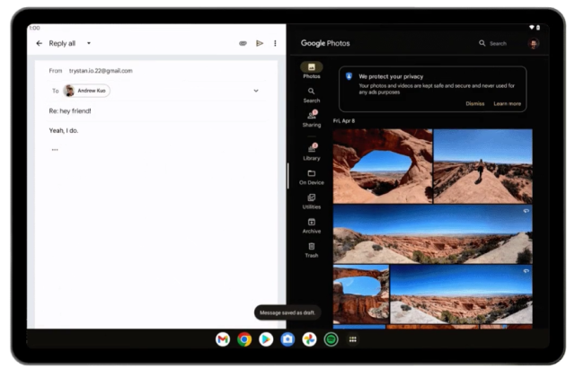Click the Google Photos search bar
This screenshot has height=369, width=575.
click(496, 43)
